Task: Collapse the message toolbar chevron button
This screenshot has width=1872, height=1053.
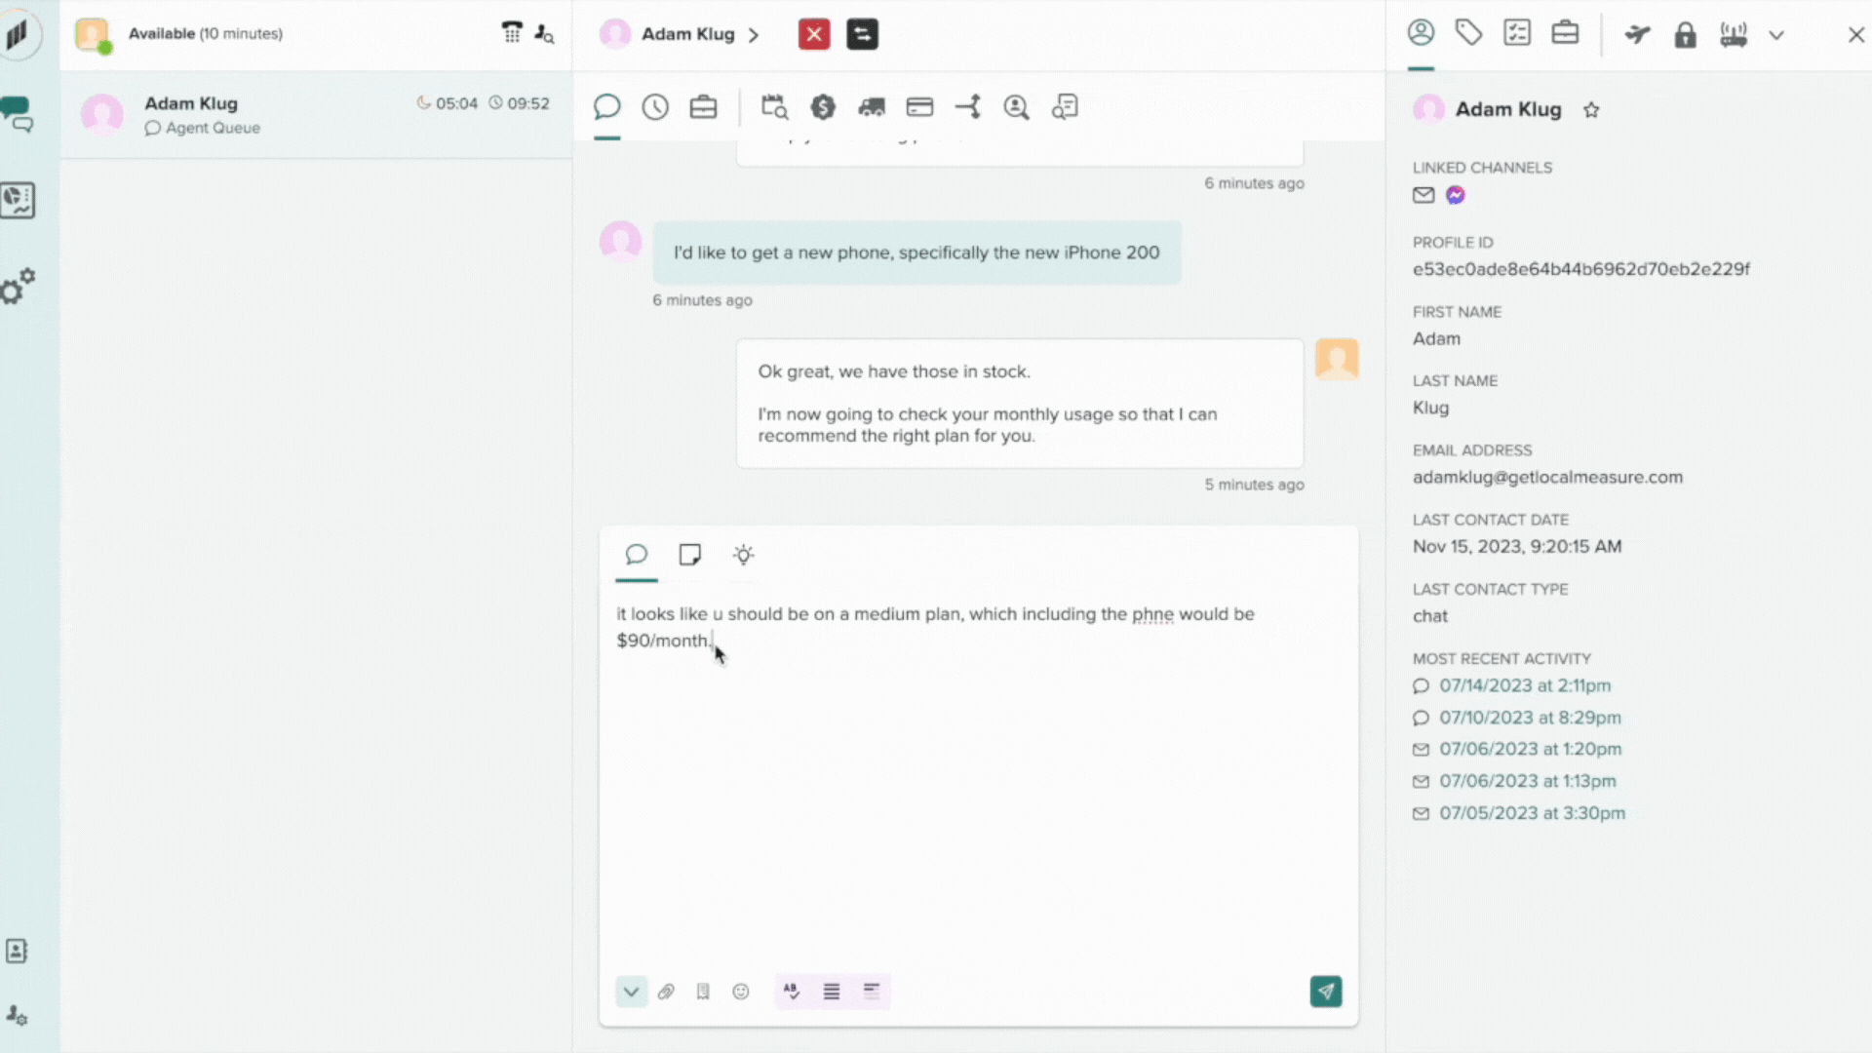Action: (631, 992)
